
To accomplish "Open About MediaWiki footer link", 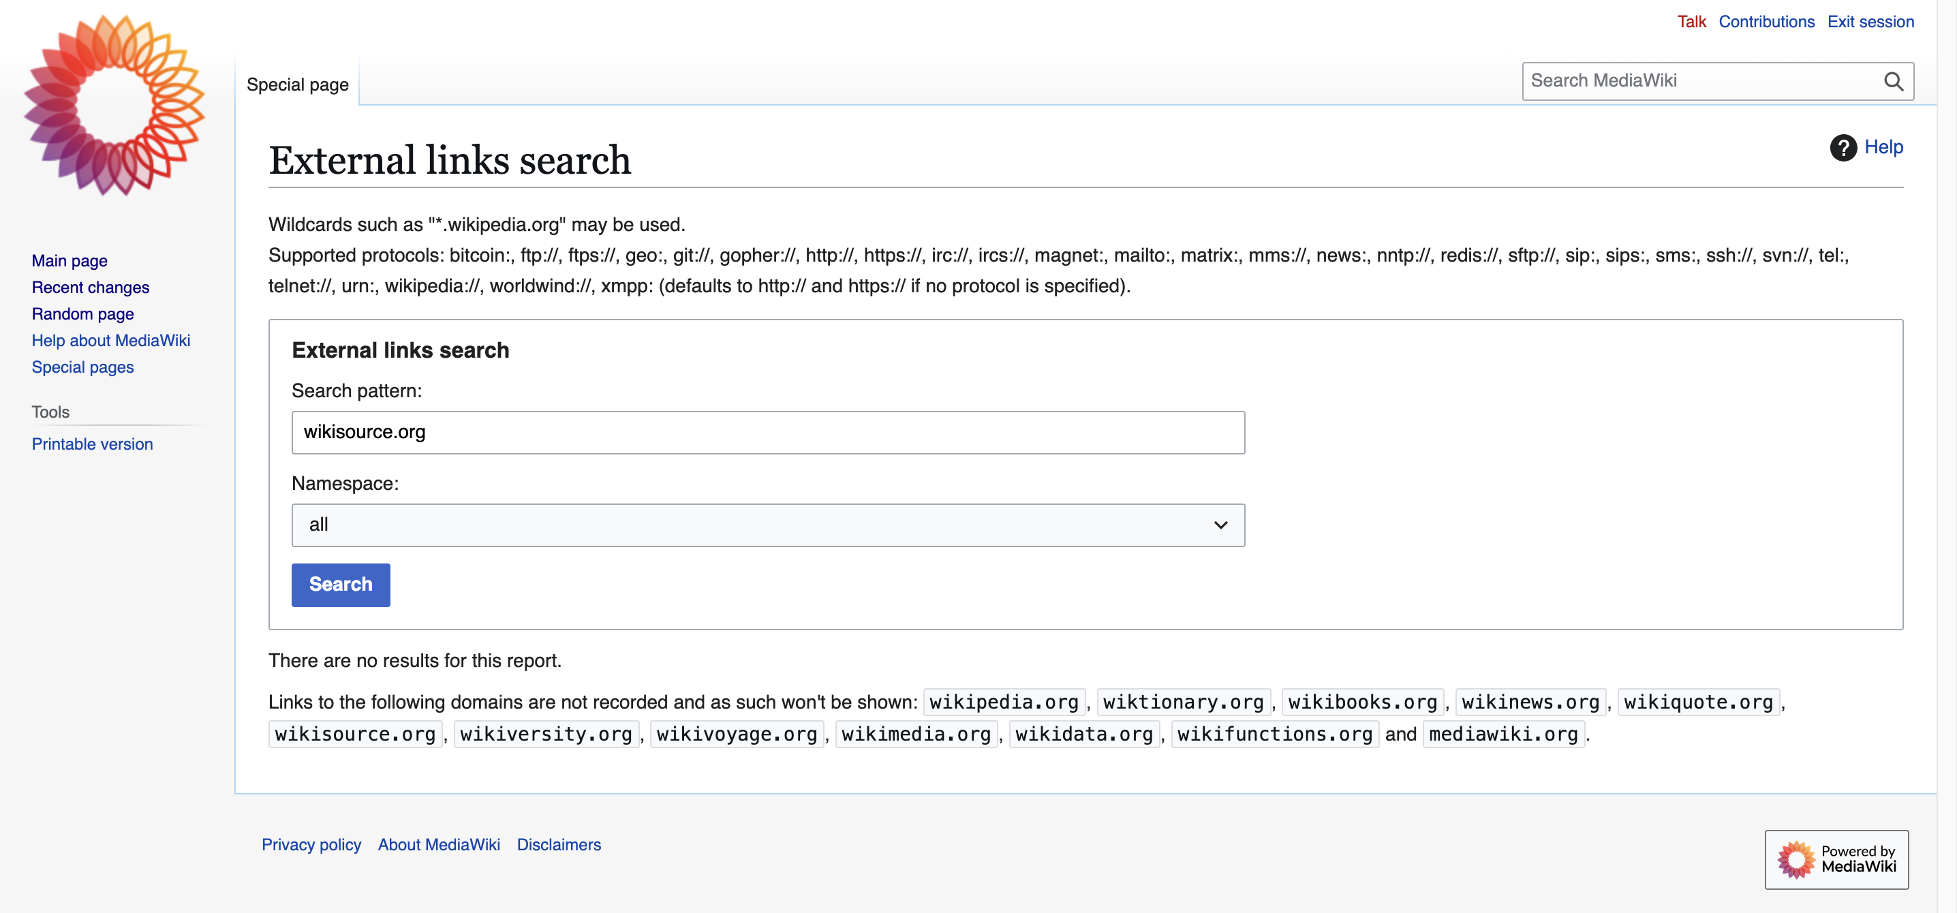I will point(438,844).
